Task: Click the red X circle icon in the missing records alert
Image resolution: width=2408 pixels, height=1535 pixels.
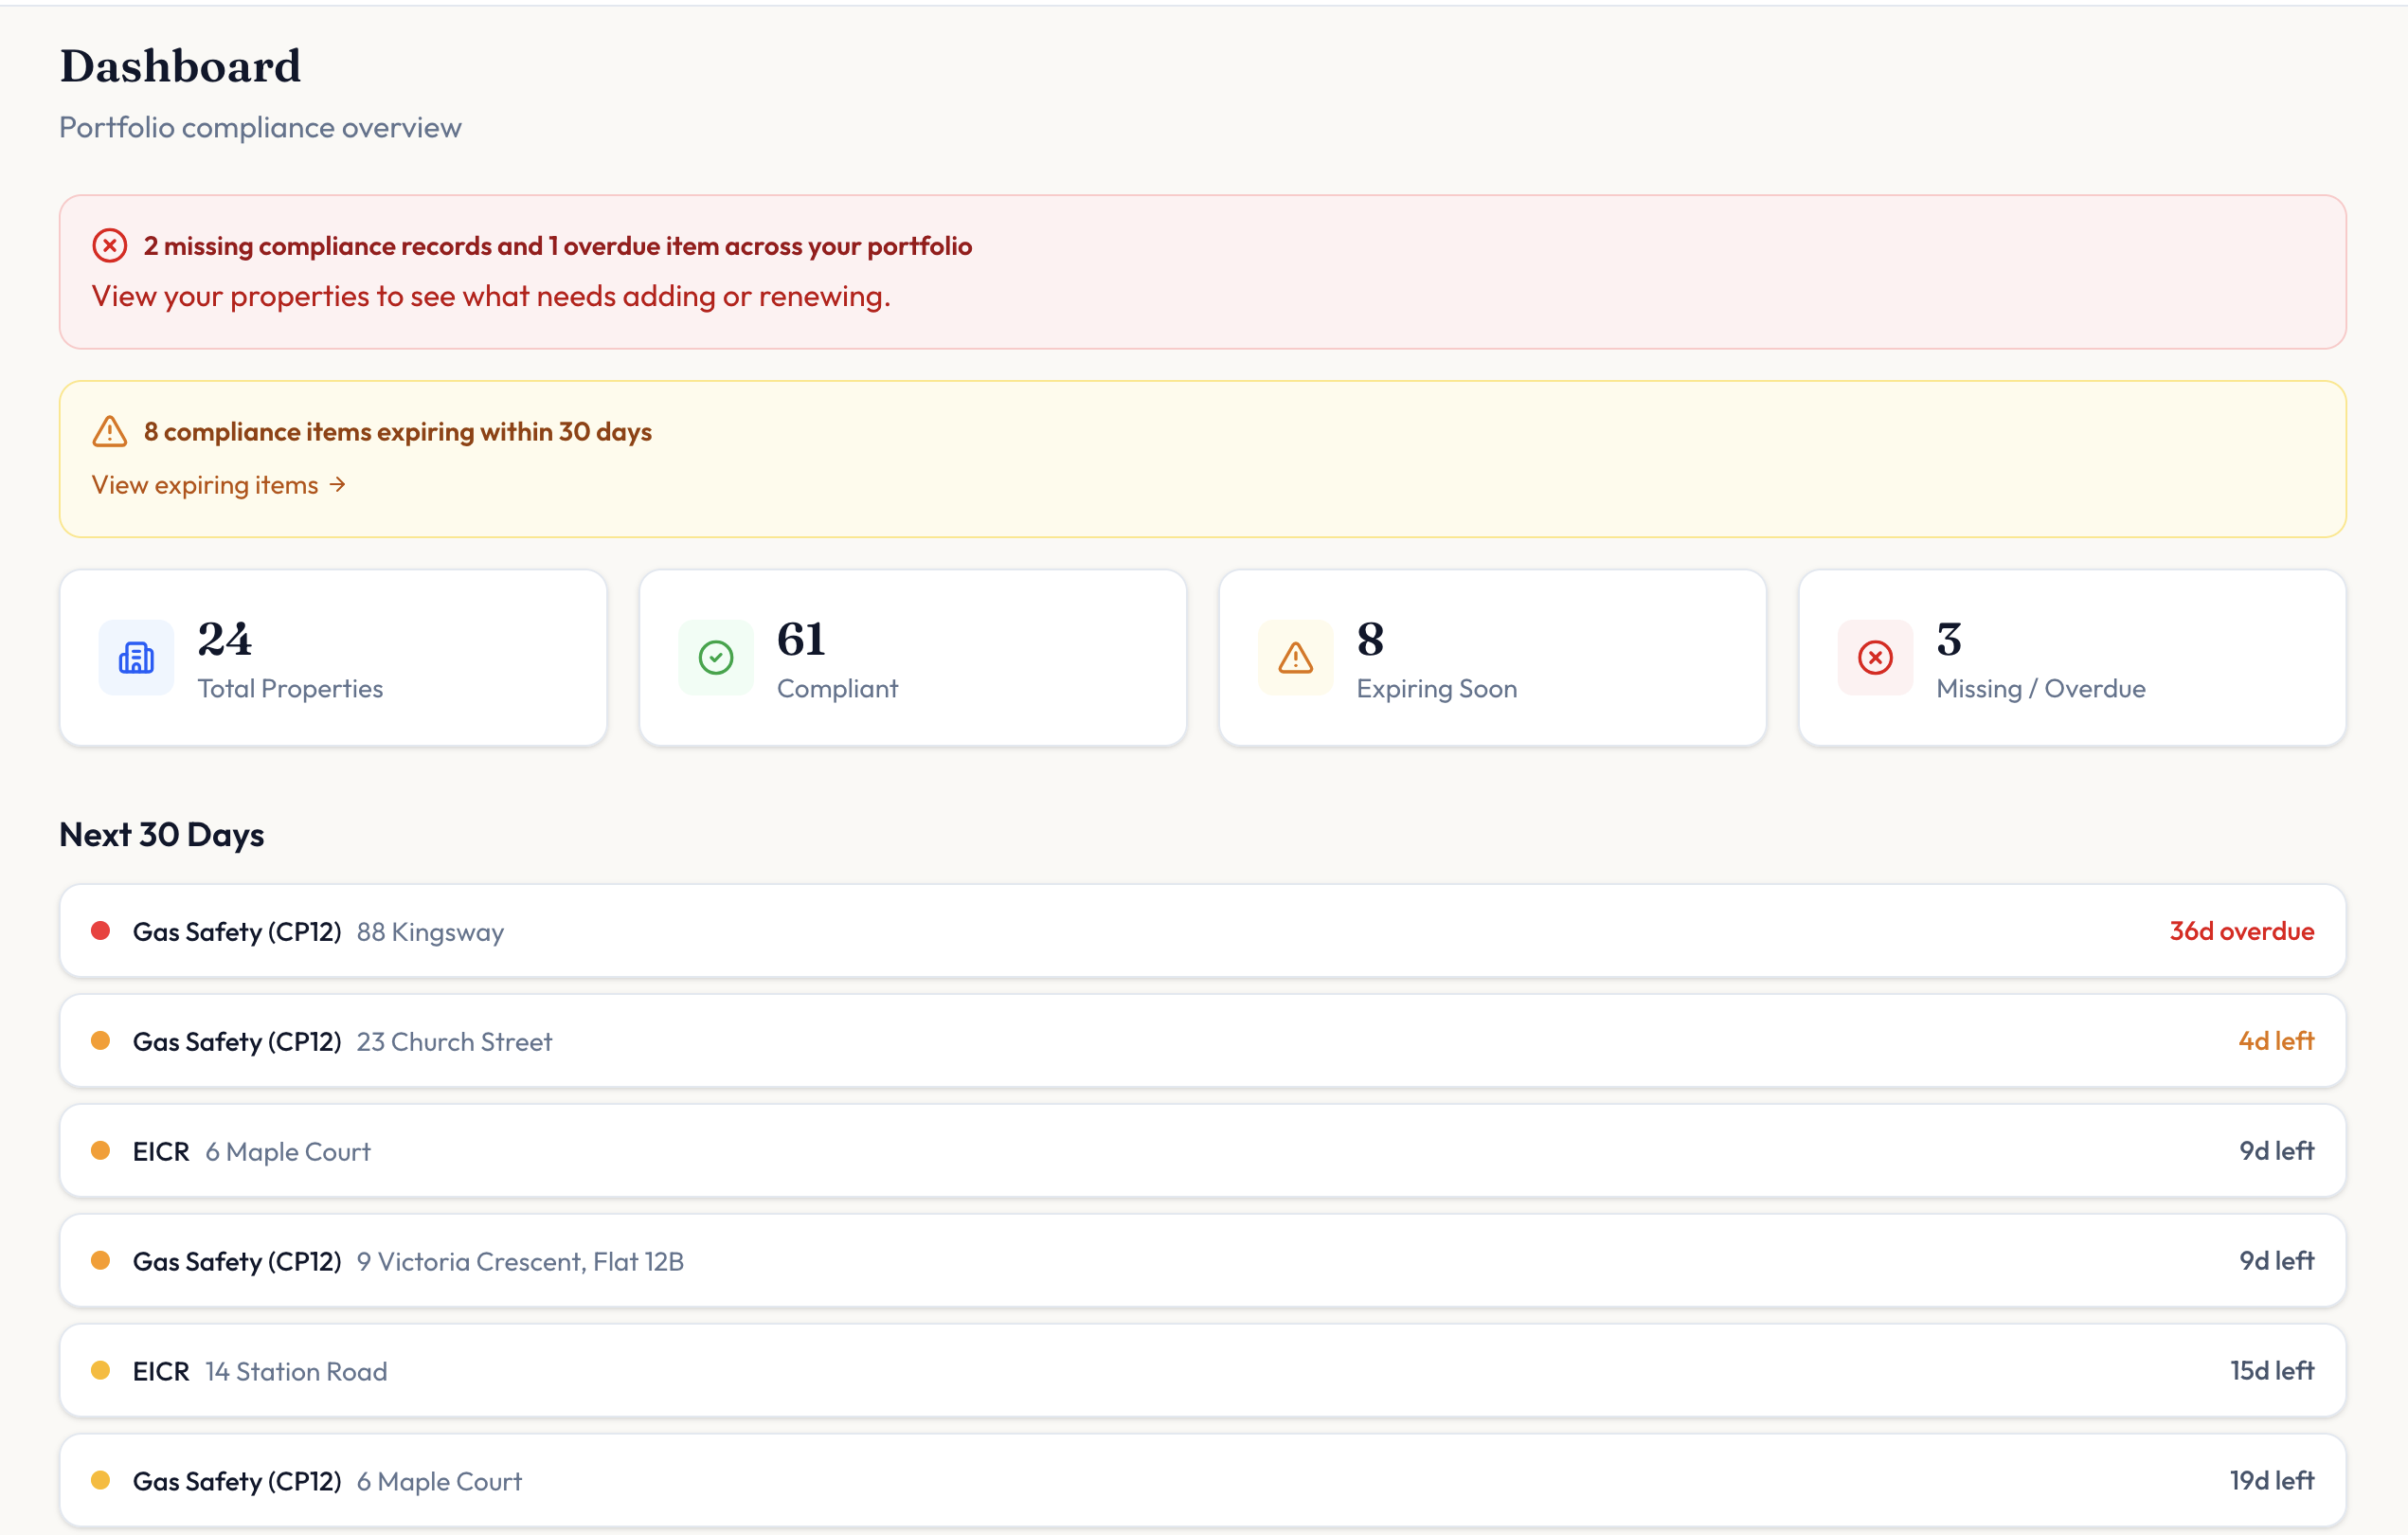Action: pos(109,246)
